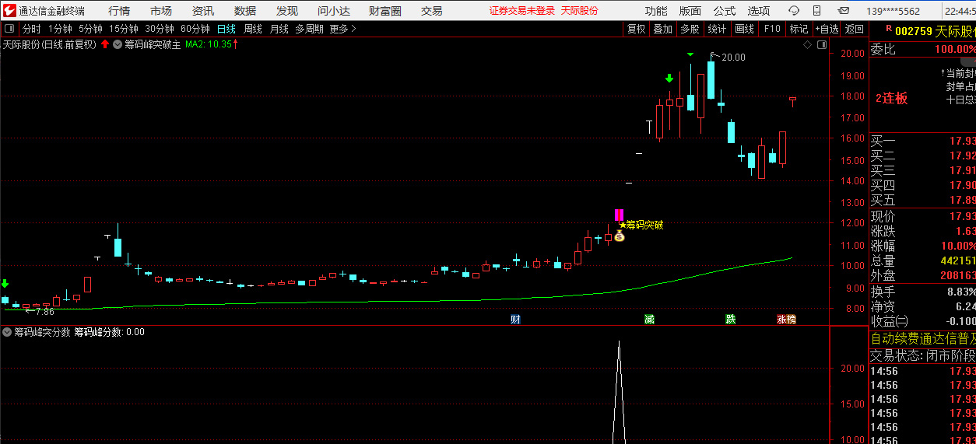This screenshot has height=444, width=976.
Task: Click the 2连板 label in quote panel
Action: pos(891,99)
